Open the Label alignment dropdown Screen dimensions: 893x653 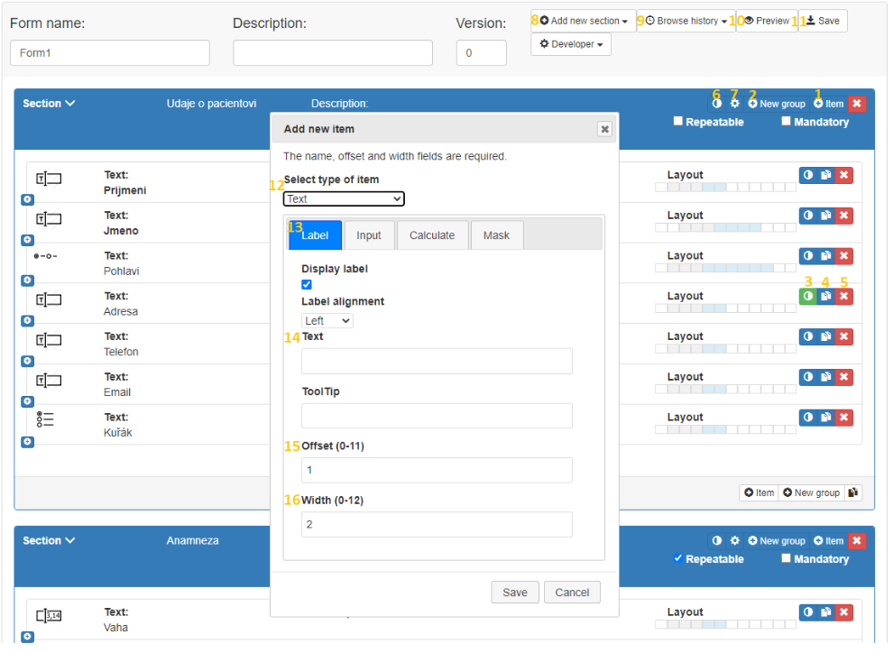327,320
